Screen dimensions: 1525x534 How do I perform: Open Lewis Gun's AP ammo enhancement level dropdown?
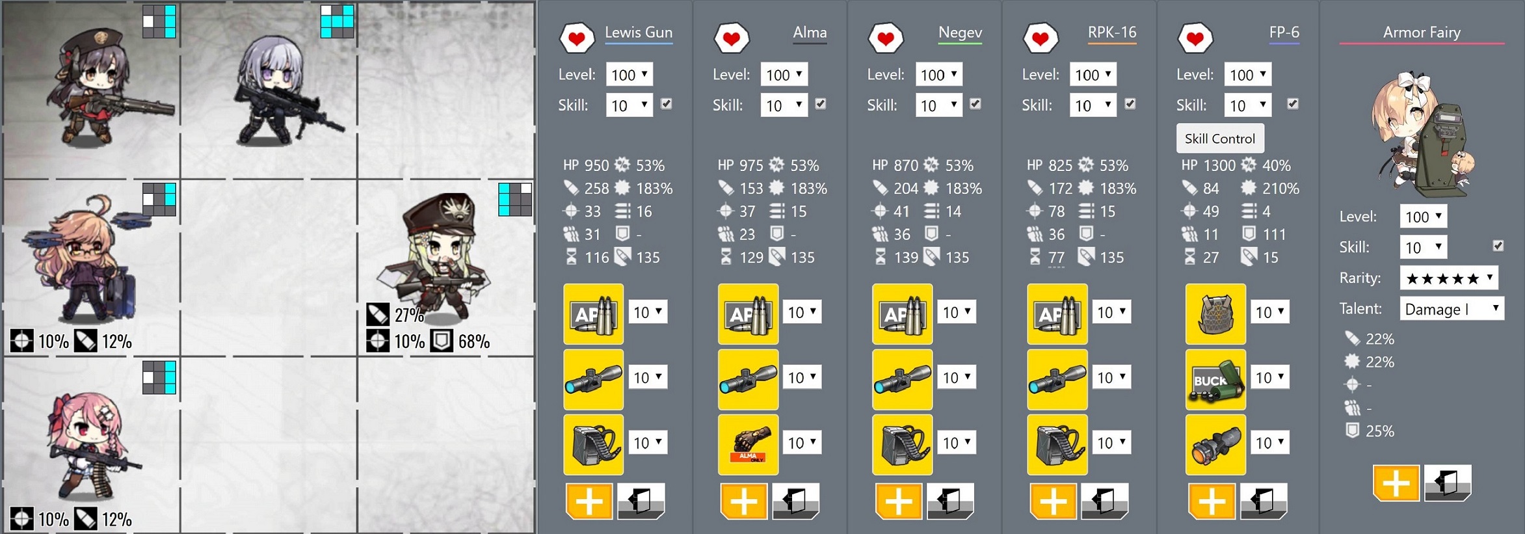(x=648, y=312)
